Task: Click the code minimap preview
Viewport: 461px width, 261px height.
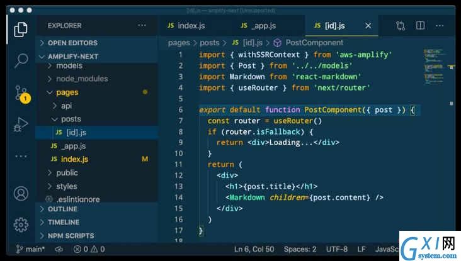Action: pyautogui.click(x=434, y=67)
